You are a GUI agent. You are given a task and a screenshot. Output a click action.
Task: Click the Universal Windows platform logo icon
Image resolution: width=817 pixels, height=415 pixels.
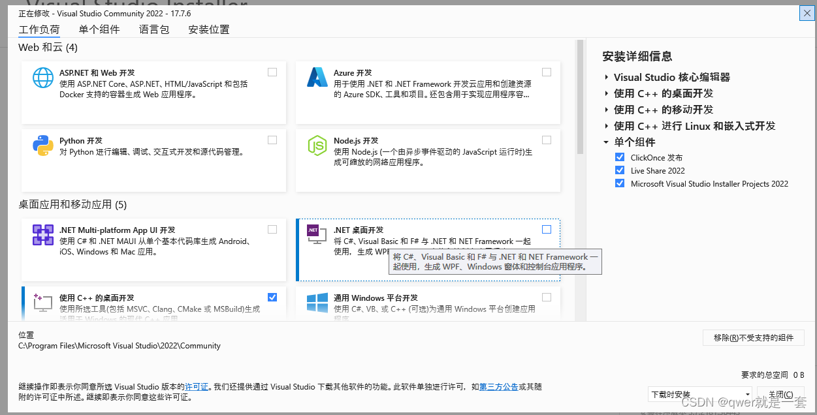pyautogui.click(x=317, y=303)
